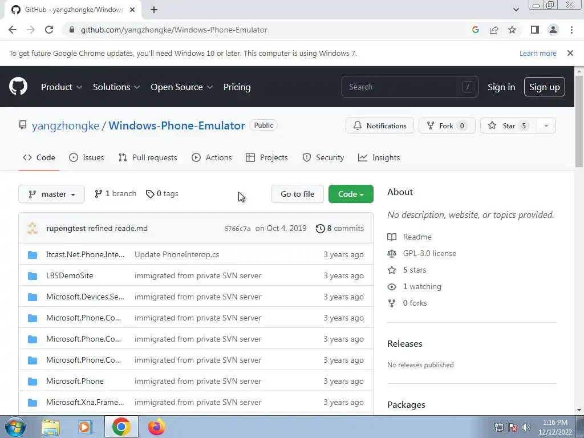
Task: View the 1 watching link
Action: [414, 286]
